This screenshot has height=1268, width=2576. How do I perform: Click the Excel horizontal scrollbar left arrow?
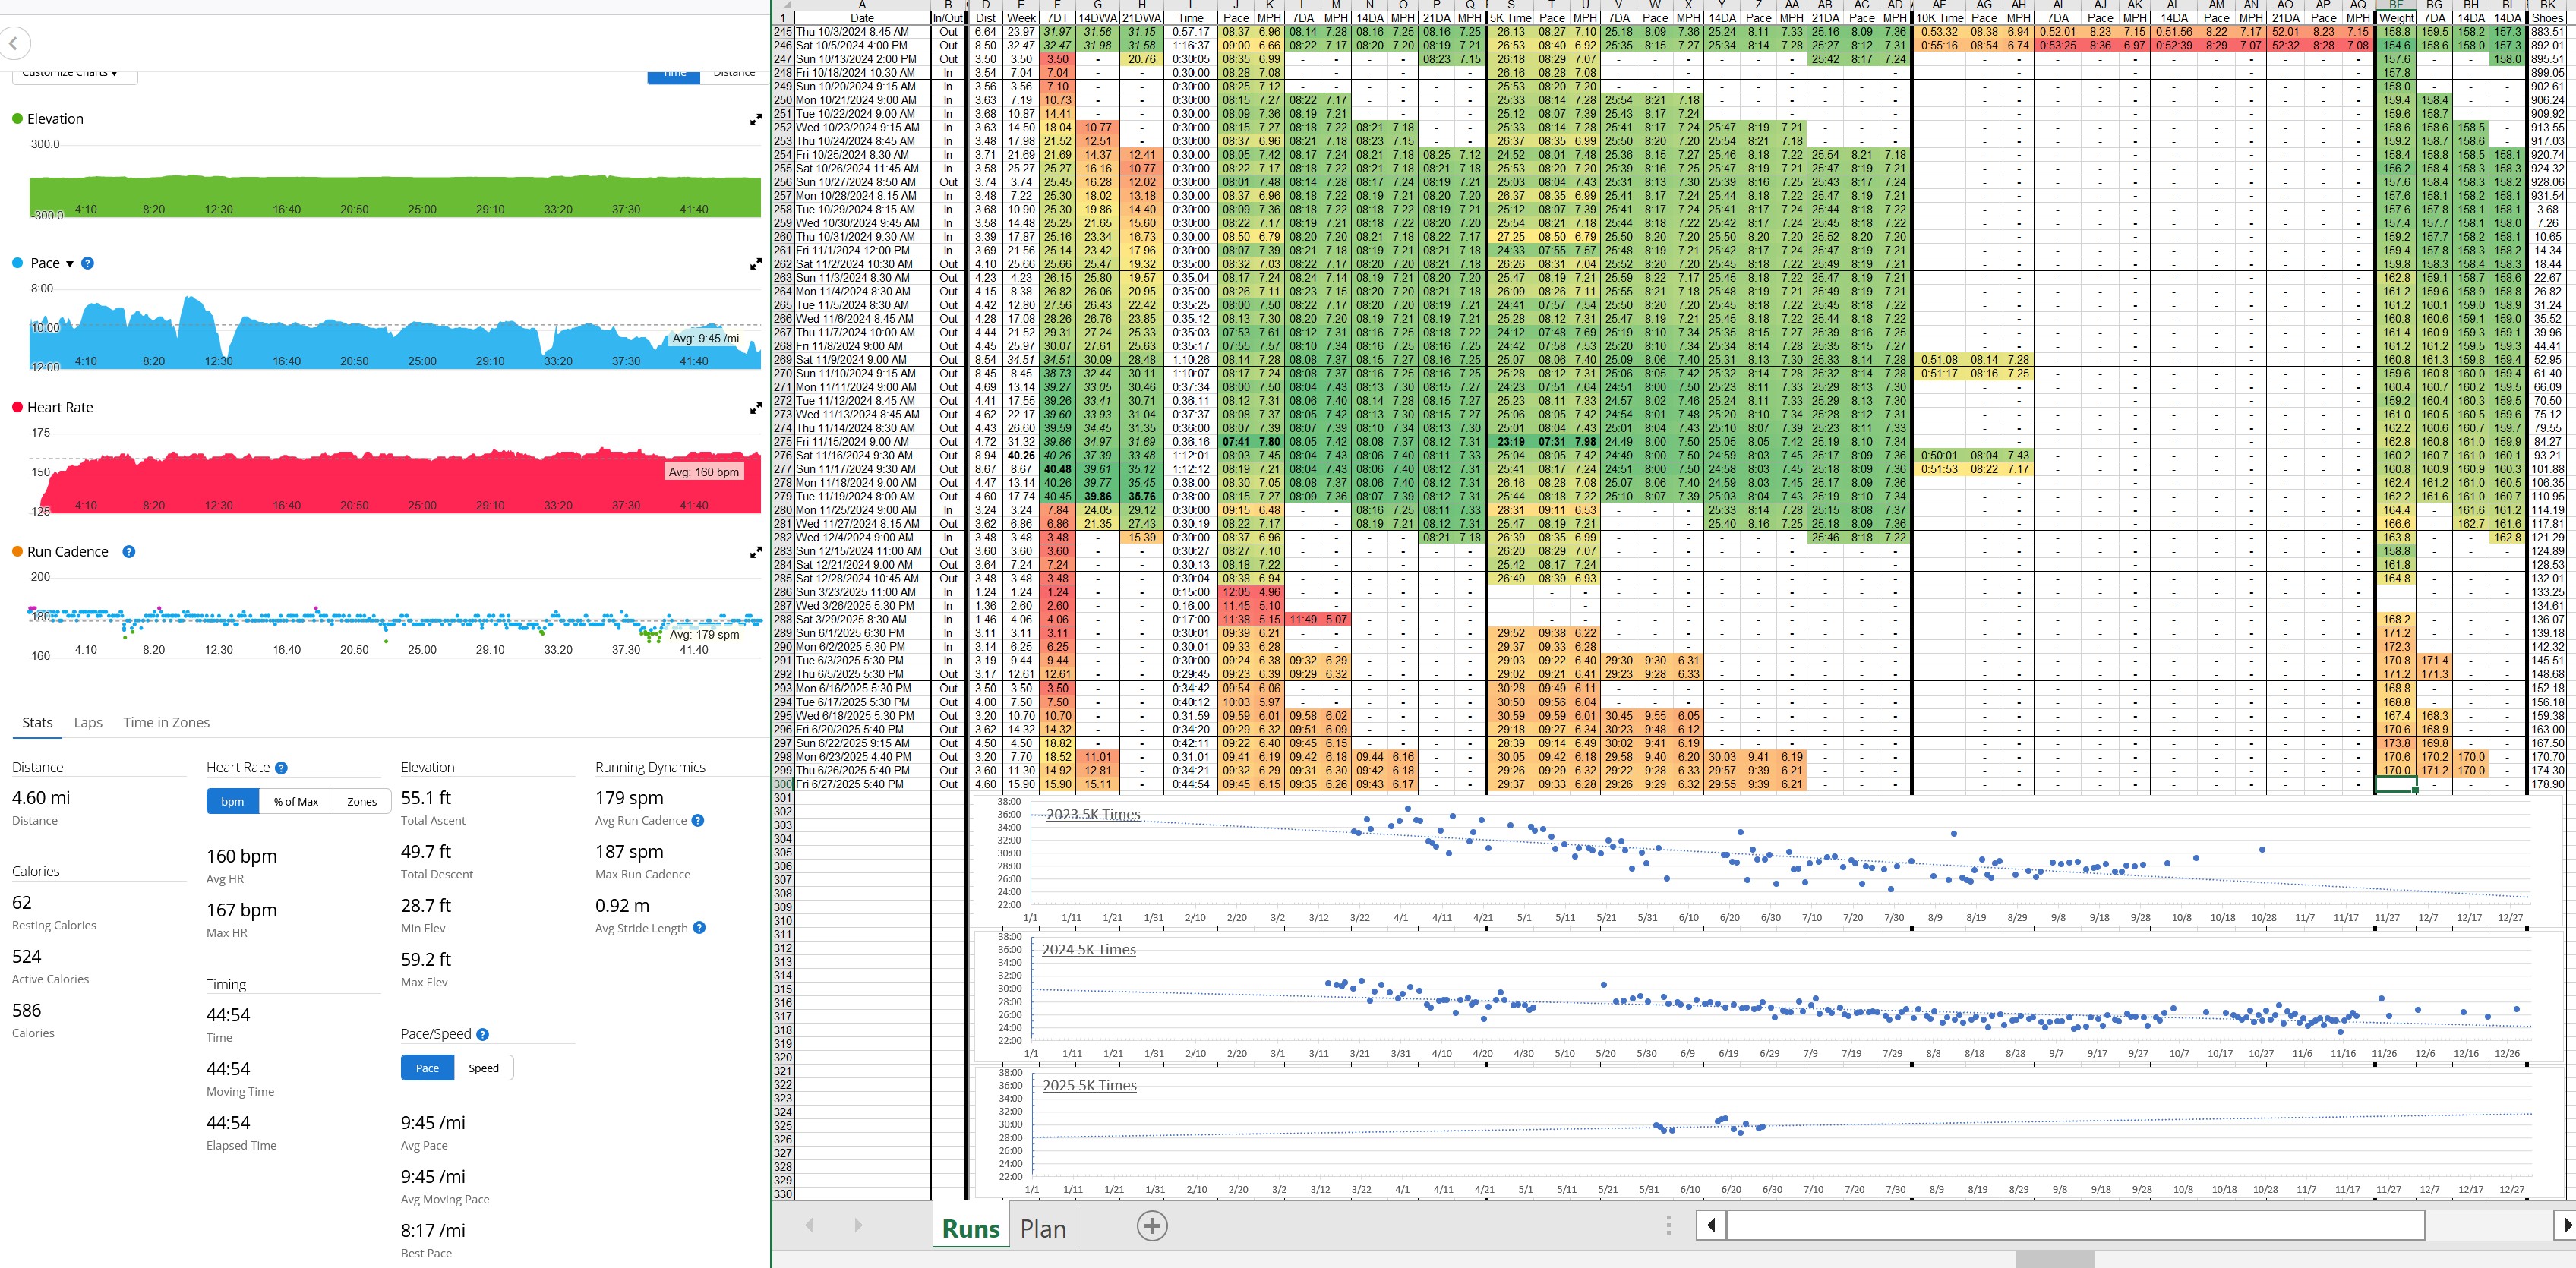pyautogui.click(x=1711, y=1225)
